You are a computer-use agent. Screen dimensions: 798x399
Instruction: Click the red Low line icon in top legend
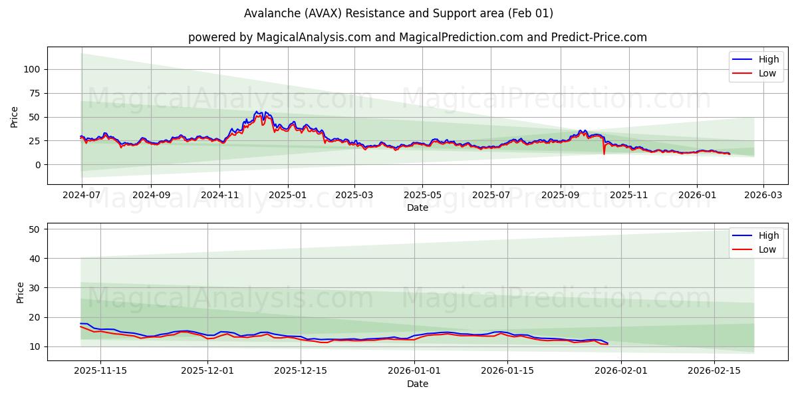[743, 73]
